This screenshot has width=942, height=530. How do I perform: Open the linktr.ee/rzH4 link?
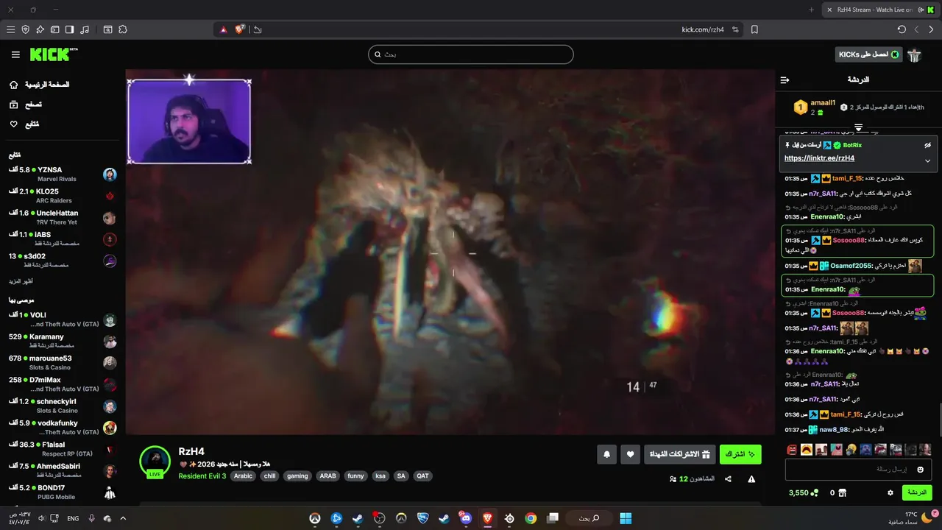[819, 158]
